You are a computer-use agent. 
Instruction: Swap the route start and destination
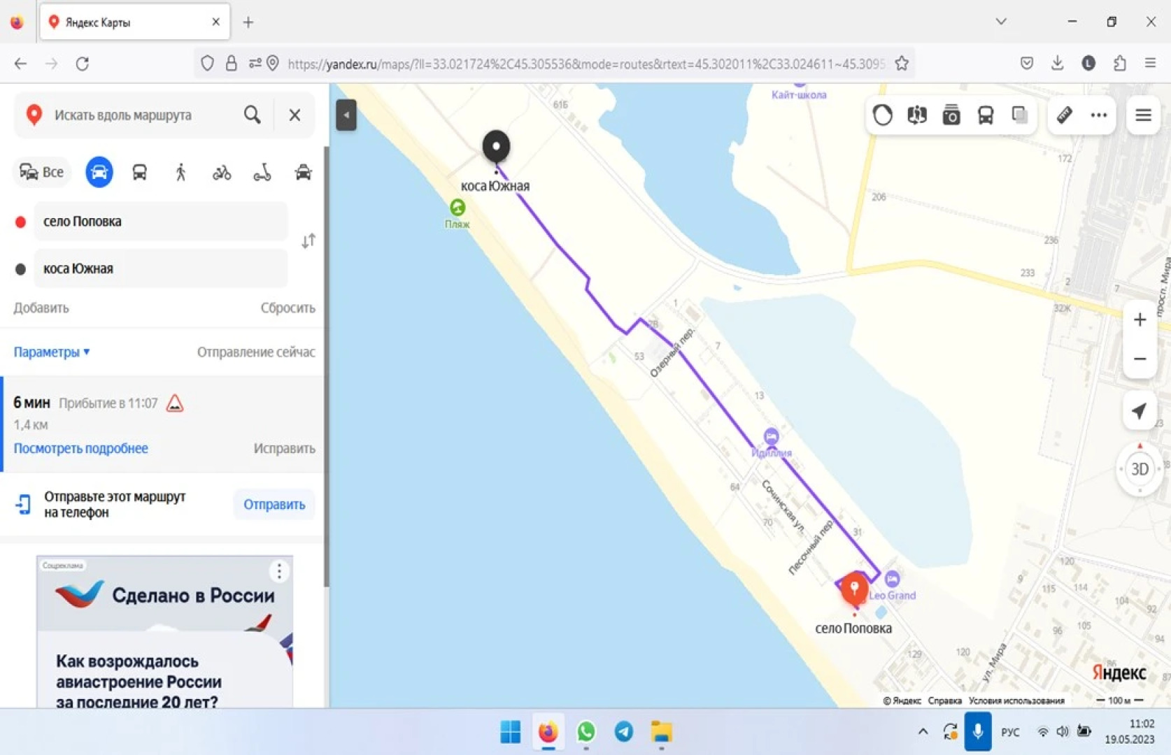(308, 241)
